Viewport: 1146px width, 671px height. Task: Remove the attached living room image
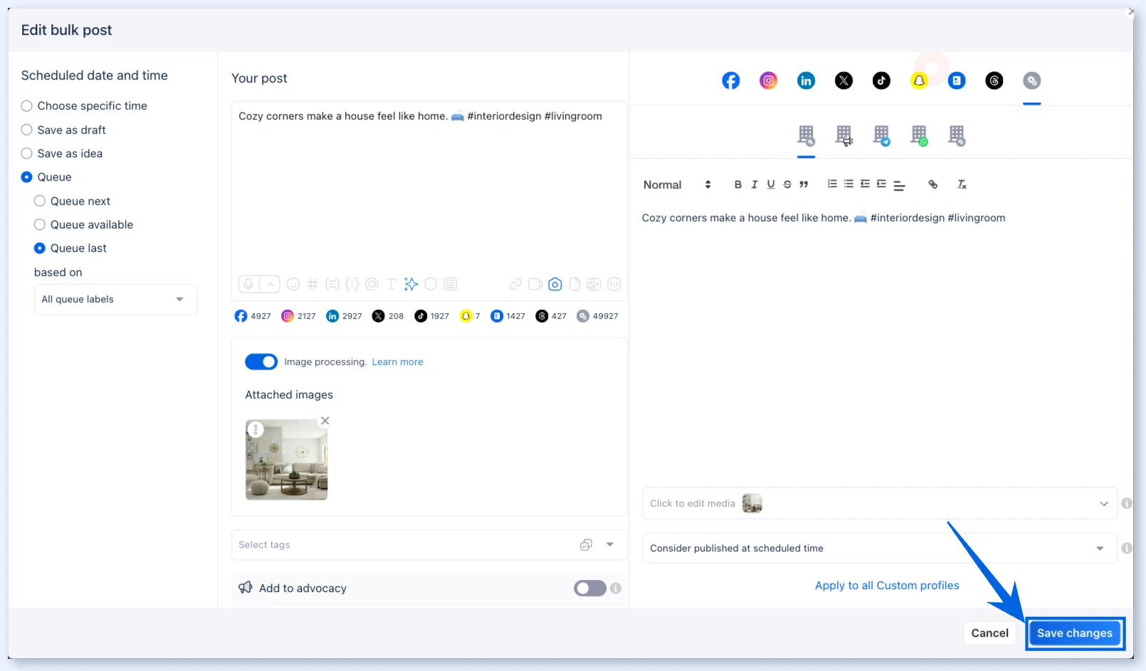[325, 421]
